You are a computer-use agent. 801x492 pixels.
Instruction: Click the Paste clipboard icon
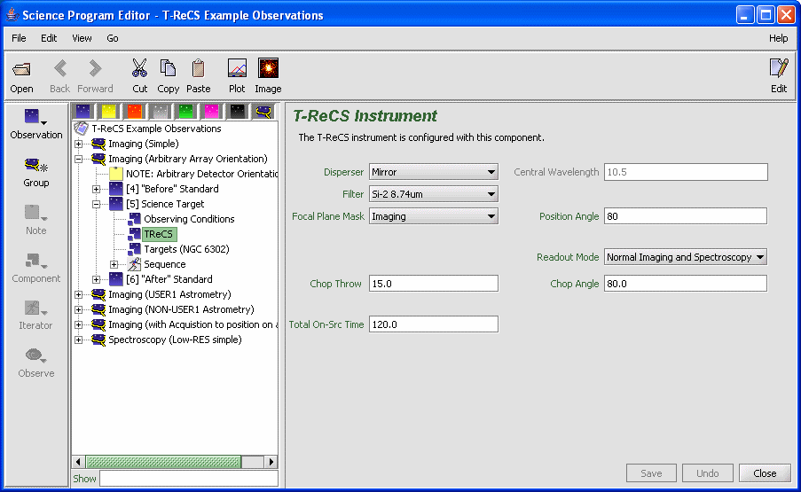(198, 68)
